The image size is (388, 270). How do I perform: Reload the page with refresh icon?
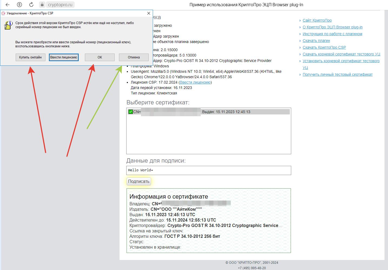click(x=31, y=5)
